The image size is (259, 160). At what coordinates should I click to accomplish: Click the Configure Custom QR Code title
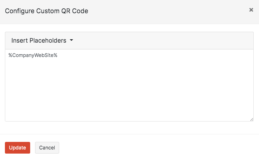46,11
